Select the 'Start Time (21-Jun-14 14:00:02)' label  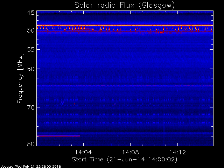point(125,160)
